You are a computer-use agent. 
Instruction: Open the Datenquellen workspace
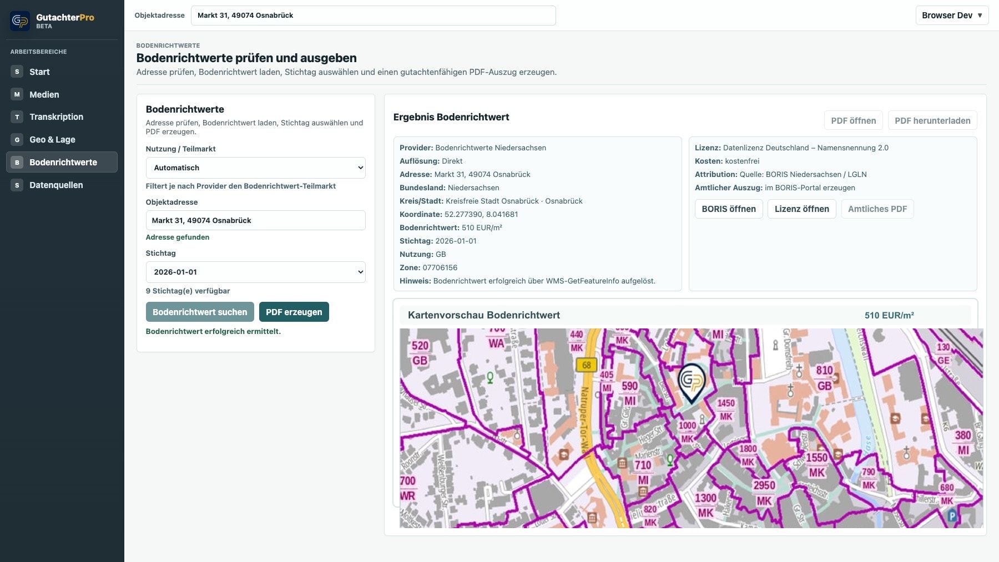pos(62,185)
